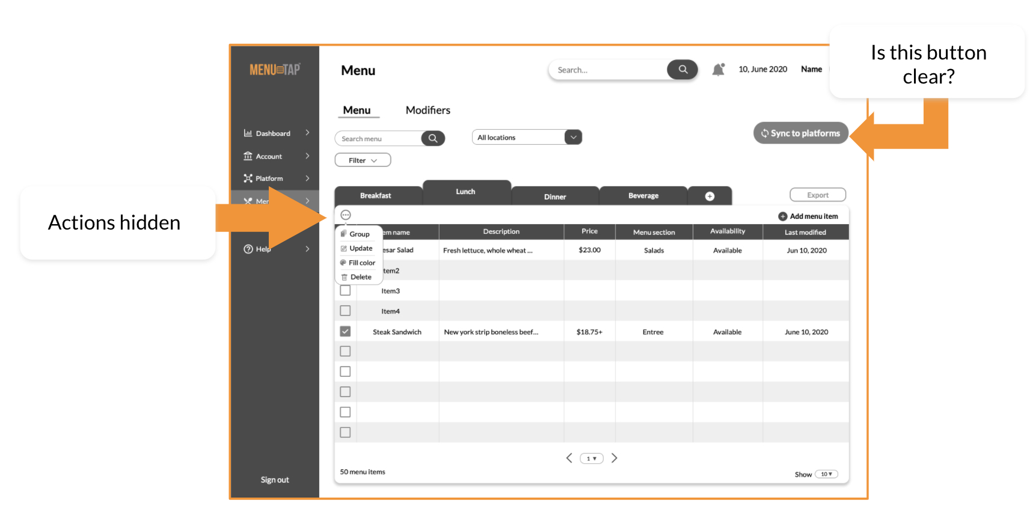Open the Dashboard sidebar item
The width and height of the screenshot is (1033, 518).
tap(275, 133)
